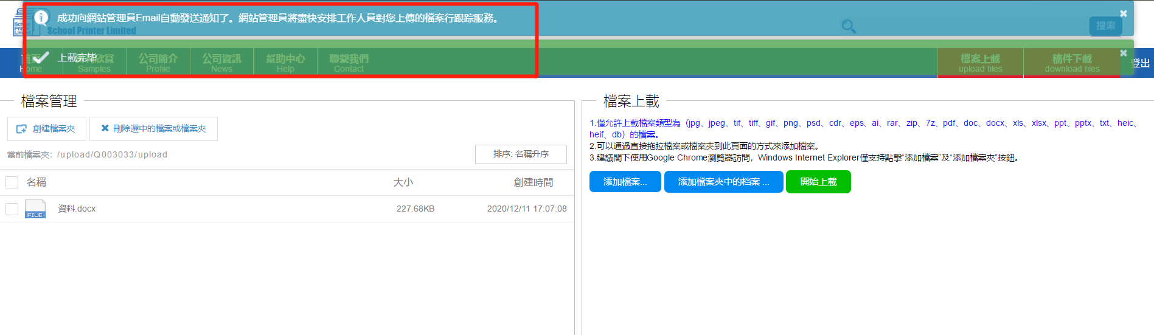Click 刪除選中的檔案或檔案夾 delete button
This screenshot has height=335, width=1154.
point(153,129)
